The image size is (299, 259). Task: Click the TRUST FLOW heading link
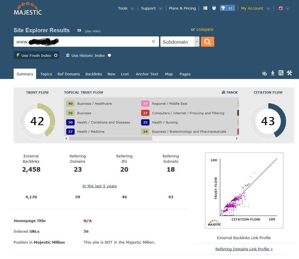37,92
